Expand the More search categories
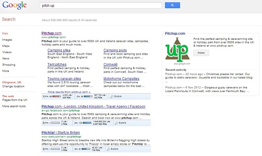 pyautogui.click(x=6, y=71)
